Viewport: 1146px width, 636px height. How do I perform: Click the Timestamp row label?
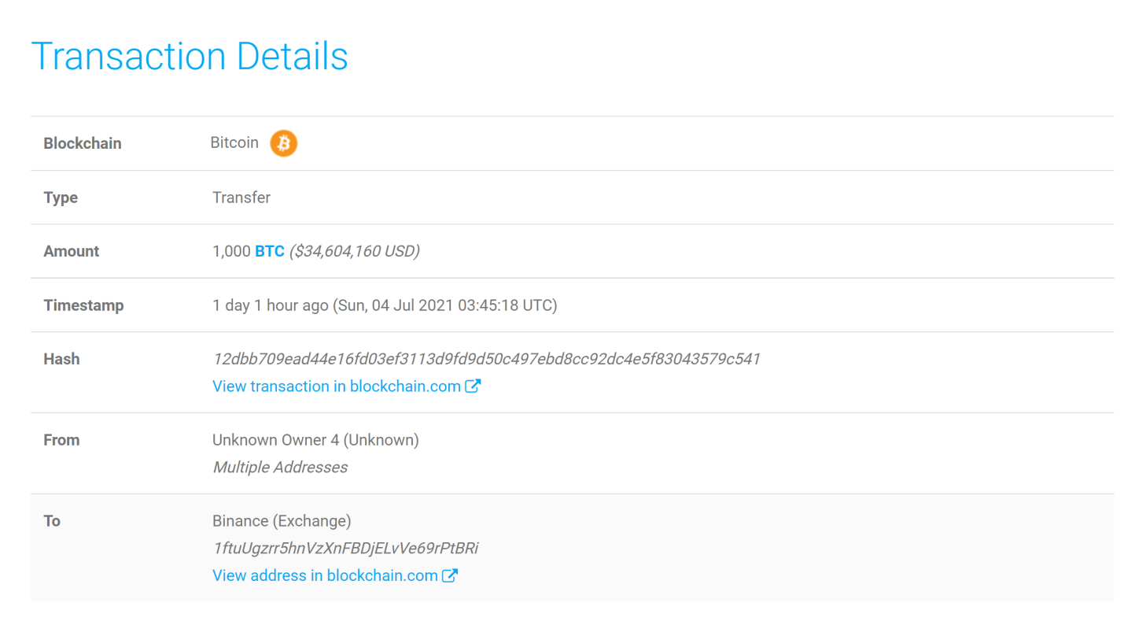83,305
